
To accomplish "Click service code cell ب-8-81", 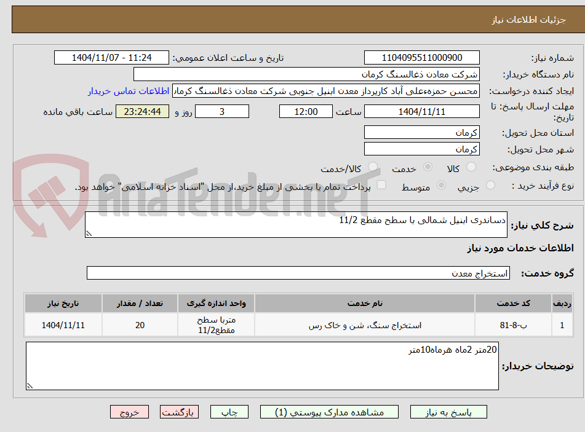I will coord(513,325).
